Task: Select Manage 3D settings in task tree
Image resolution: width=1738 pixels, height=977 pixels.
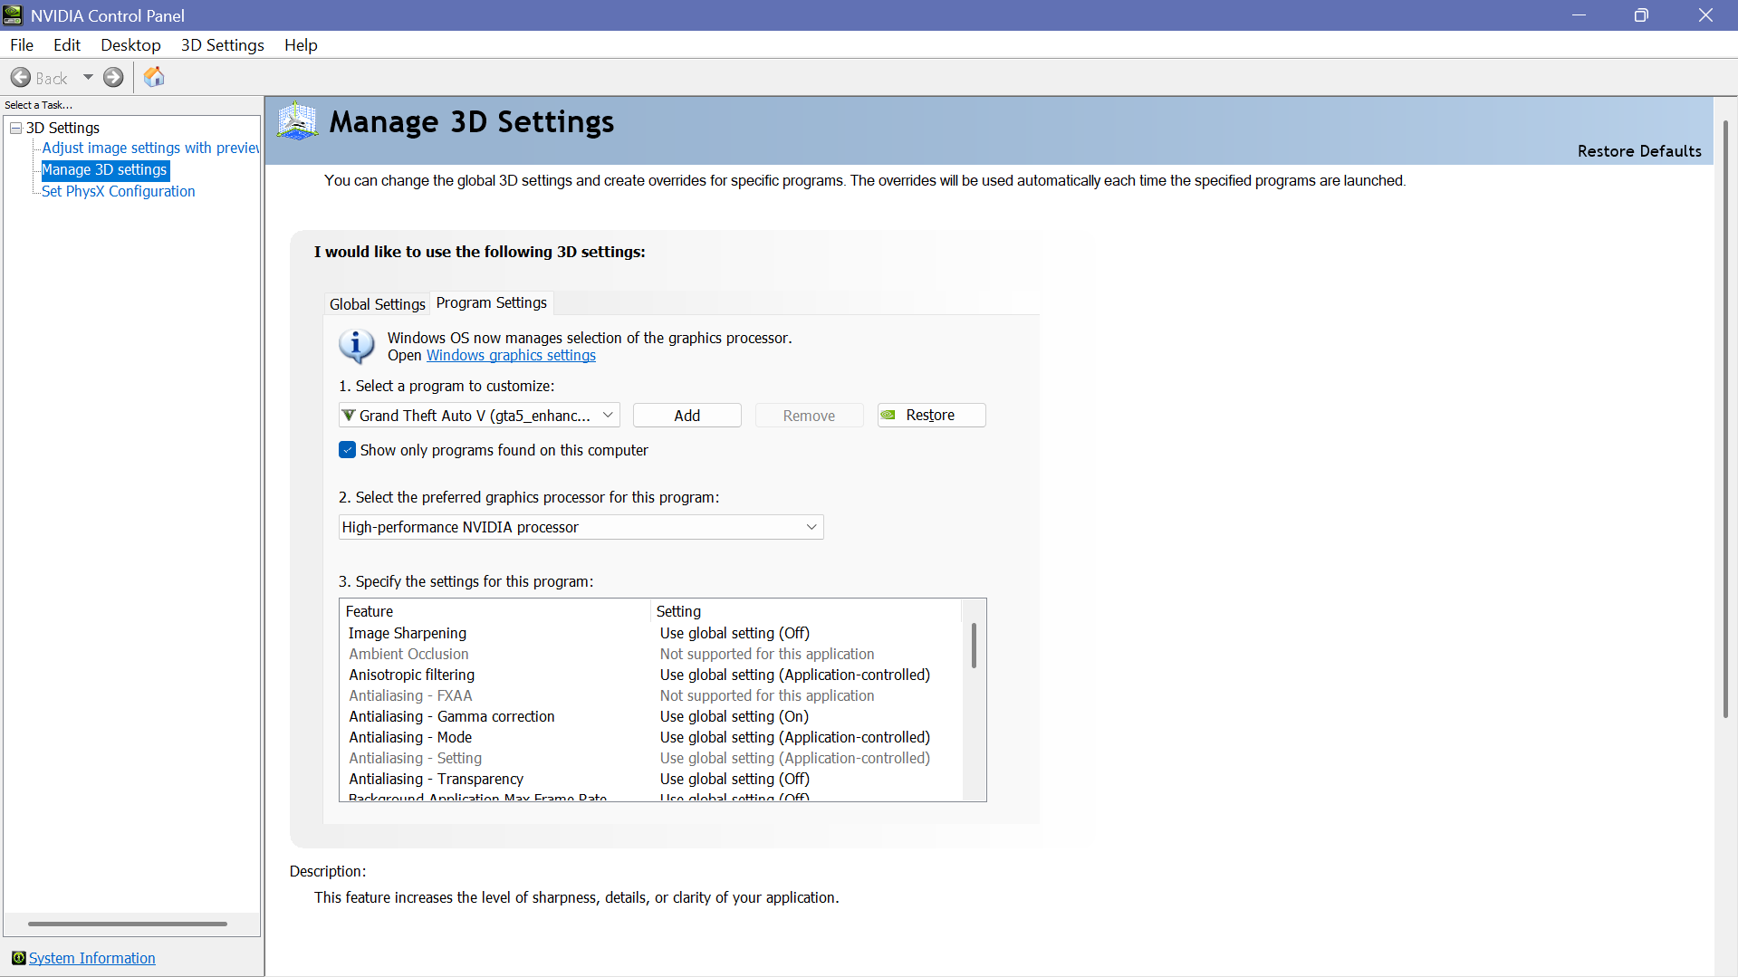Action: tap(105, 169)
